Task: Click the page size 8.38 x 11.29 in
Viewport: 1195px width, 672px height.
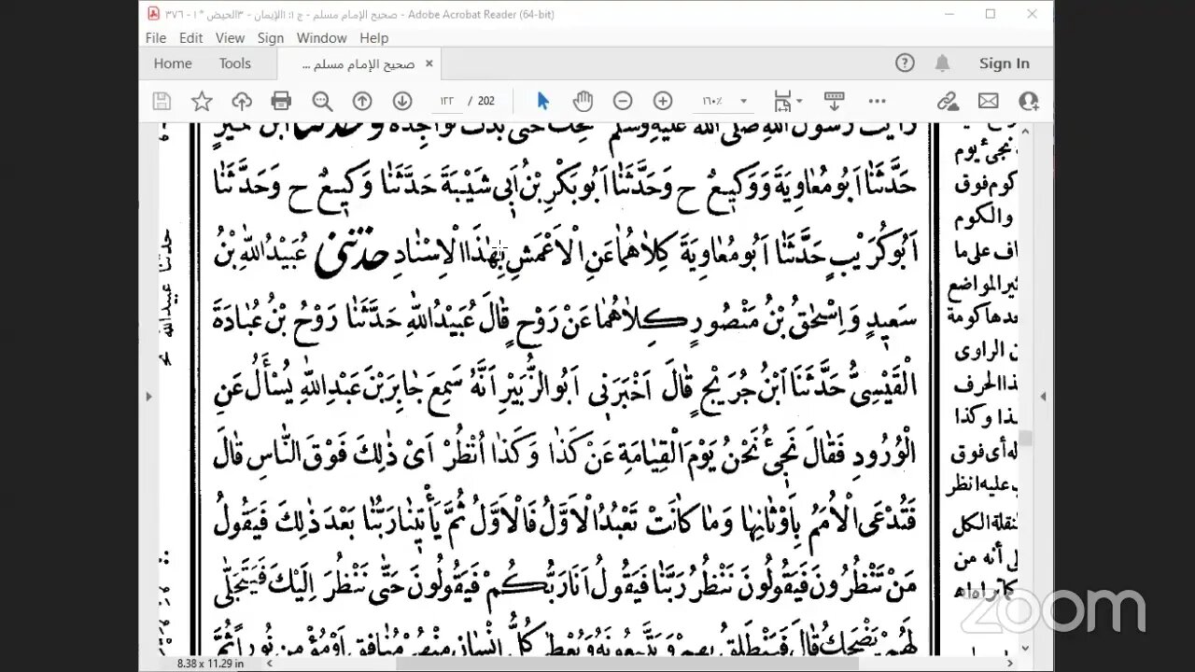Action: point(210,664)
